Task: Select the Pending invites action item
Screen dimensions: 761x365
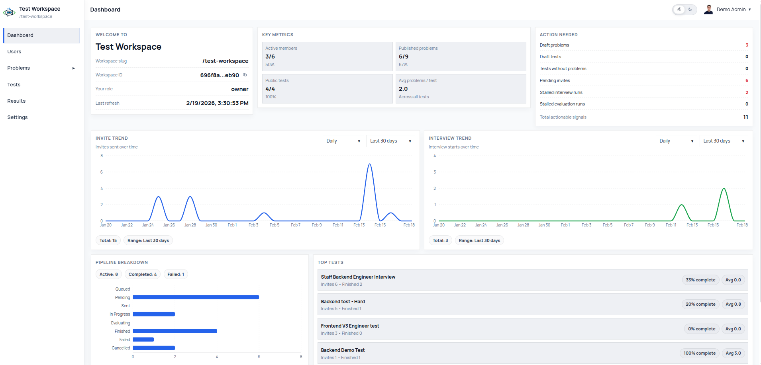Action: tap(644, 80)
